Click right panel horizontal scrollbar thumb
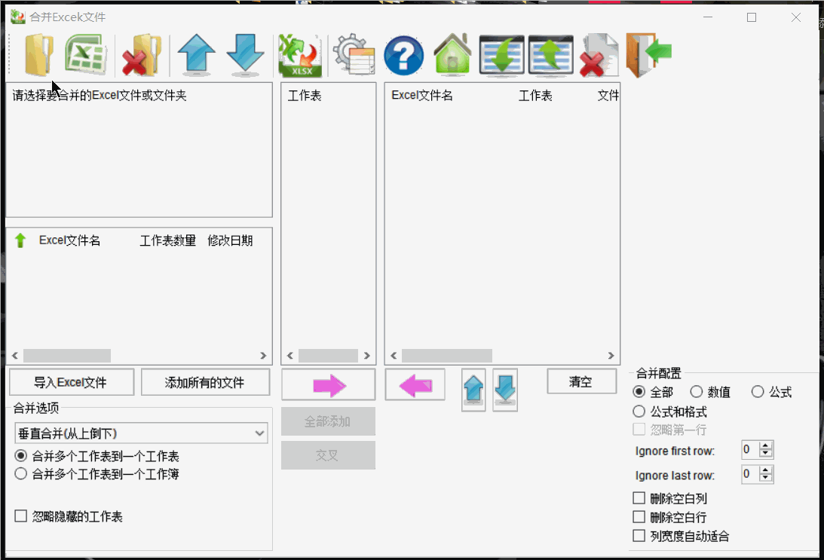Screen dimensions: 824x560 pos(447,356)
